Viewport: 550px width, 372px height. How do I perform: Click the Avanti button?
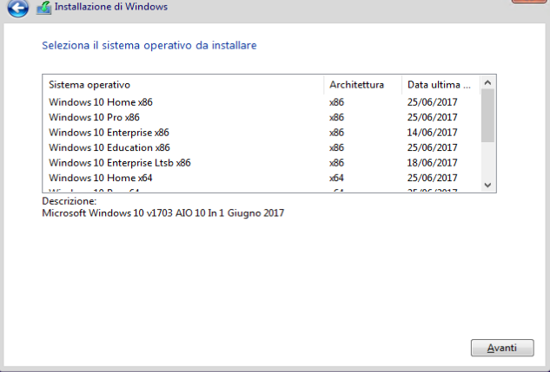[x=502, y=348]
